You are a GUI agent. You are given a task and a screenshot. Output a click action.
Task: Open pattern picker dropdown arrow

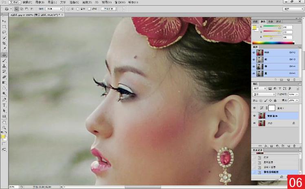pos(124,9)
